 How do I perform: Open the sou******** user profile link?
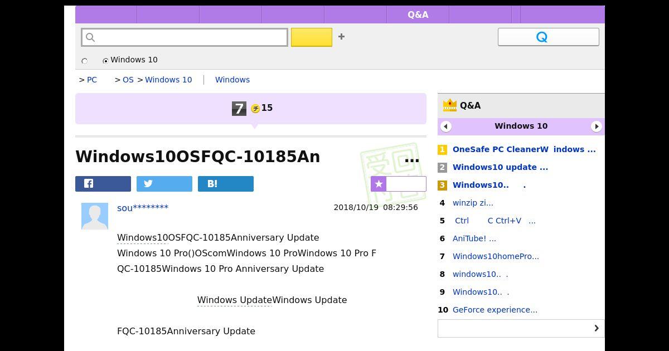pos(143,208)
